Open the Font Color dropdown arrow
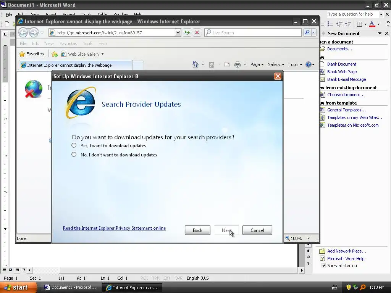The width and height of the screenshot is (391, 293). pyautogui.click(x=378, y=24)
